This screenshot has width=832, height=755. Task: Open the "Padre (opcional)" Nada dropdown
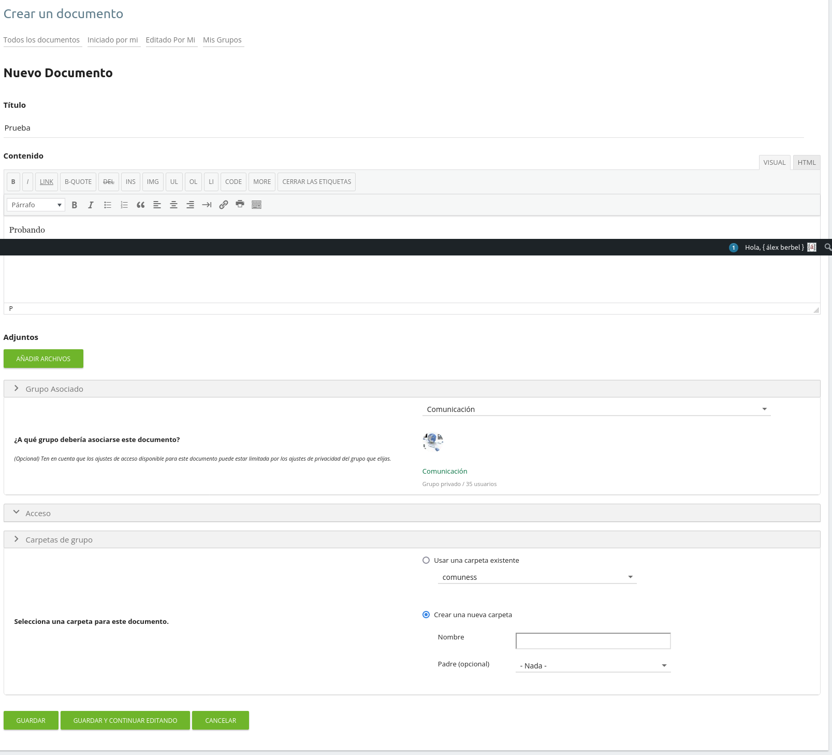[x=593, y=666]
